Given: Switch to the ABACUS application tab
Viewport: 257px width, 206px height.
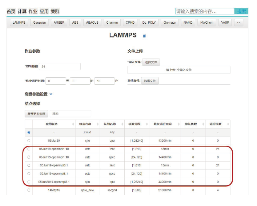Looking at the screenshot, I should pyautogui.click(x=92, y=23).
